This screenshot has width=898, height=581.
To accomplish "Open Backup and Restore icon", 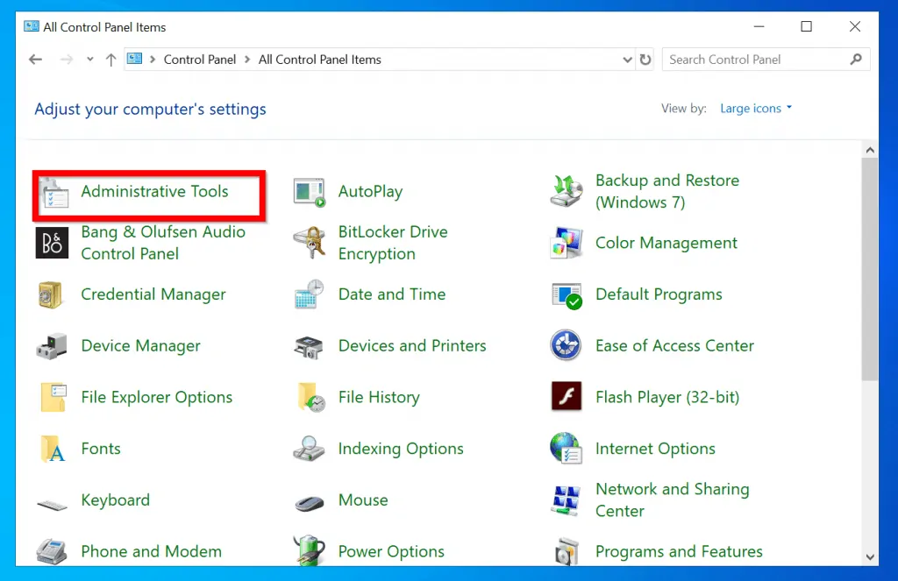I will point(567,191).
